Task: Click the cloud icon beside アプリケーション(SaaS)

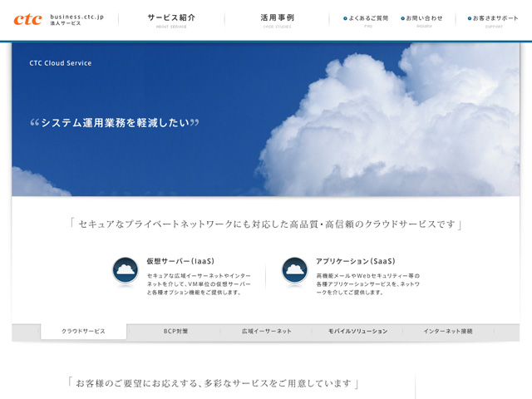Action: [x=294, y=270]
